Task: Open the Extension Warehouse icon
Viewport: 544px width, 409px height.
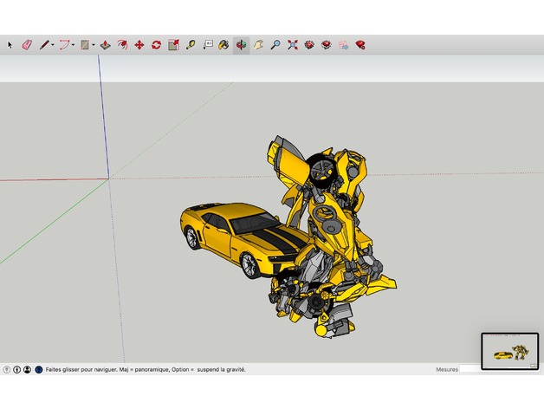Action: click(x=326, y=45)
